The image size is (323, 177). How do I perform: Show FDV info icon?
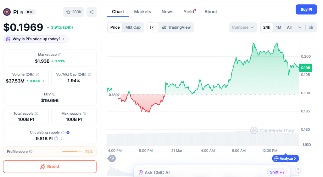(54, 94)
